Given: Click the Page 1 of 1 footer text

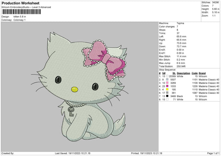Looking at the screenshot, I should tap(213, 153).
